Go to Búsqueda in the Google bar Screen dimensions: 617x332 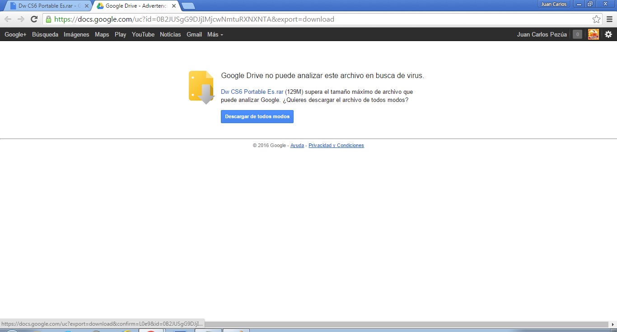tap(45, 34)
